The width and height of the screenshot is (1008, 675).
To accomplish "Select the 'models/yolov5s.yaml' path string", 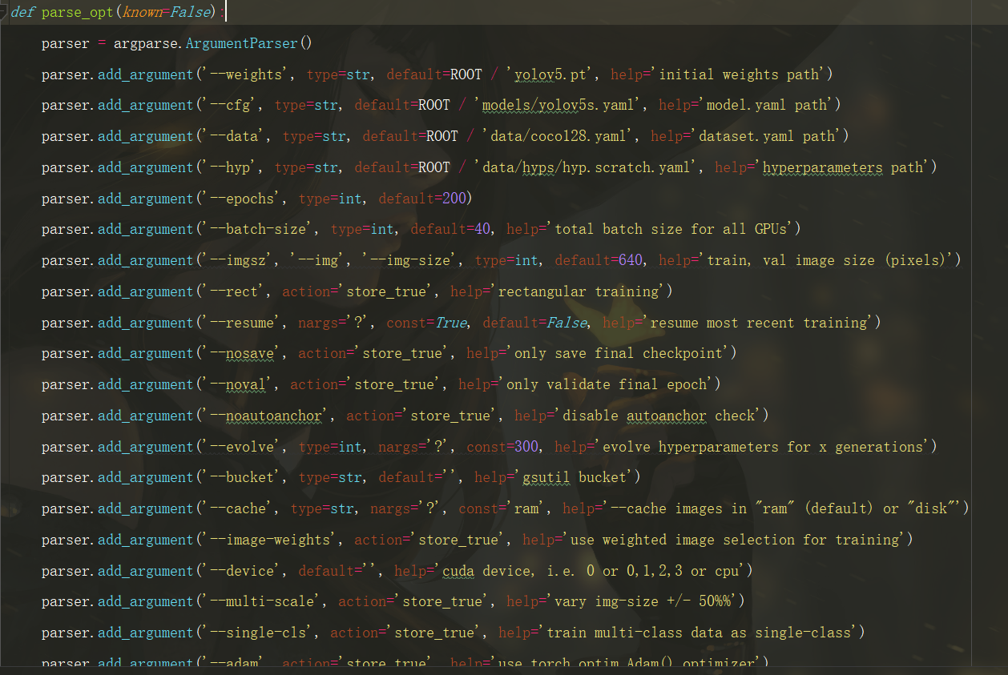I will 558,105.
